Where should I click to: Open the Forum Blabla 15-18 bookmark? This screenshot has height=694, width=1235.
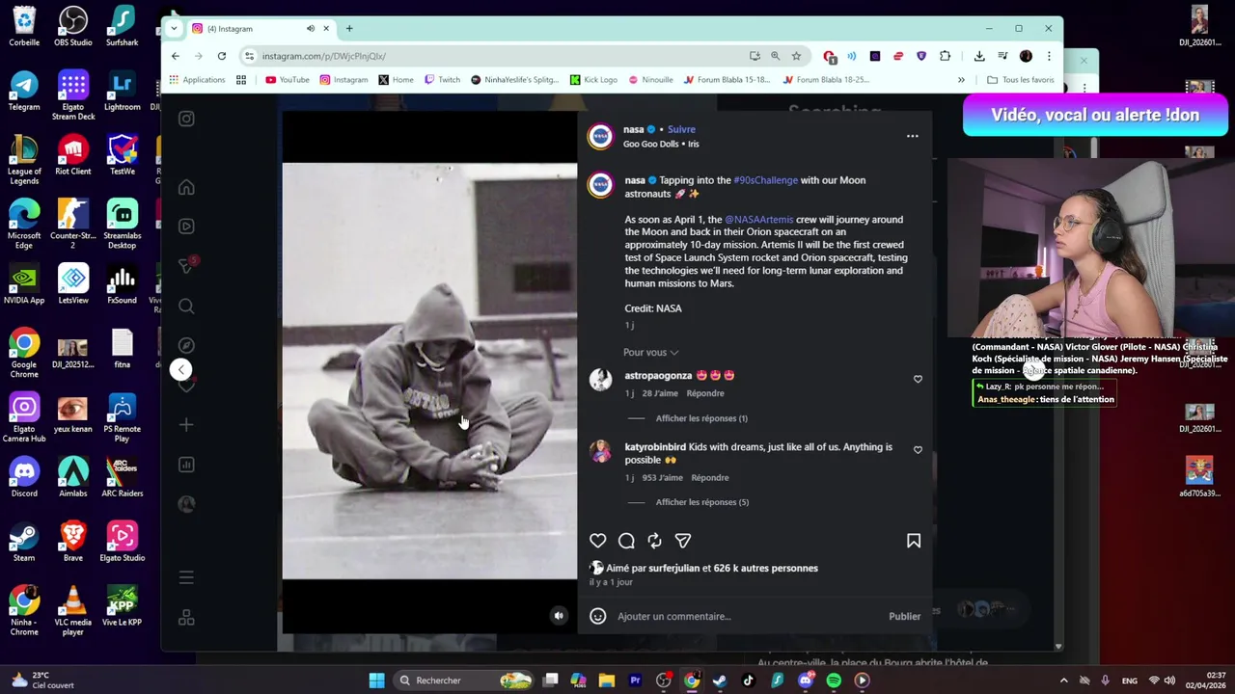[727, 80]
